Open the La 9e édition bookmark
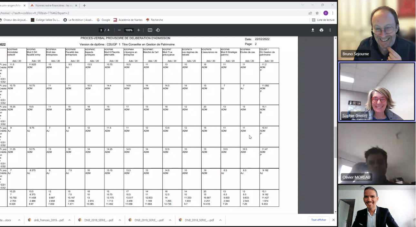The height and width of the screenshot is (227, 416). pos(78,20)
